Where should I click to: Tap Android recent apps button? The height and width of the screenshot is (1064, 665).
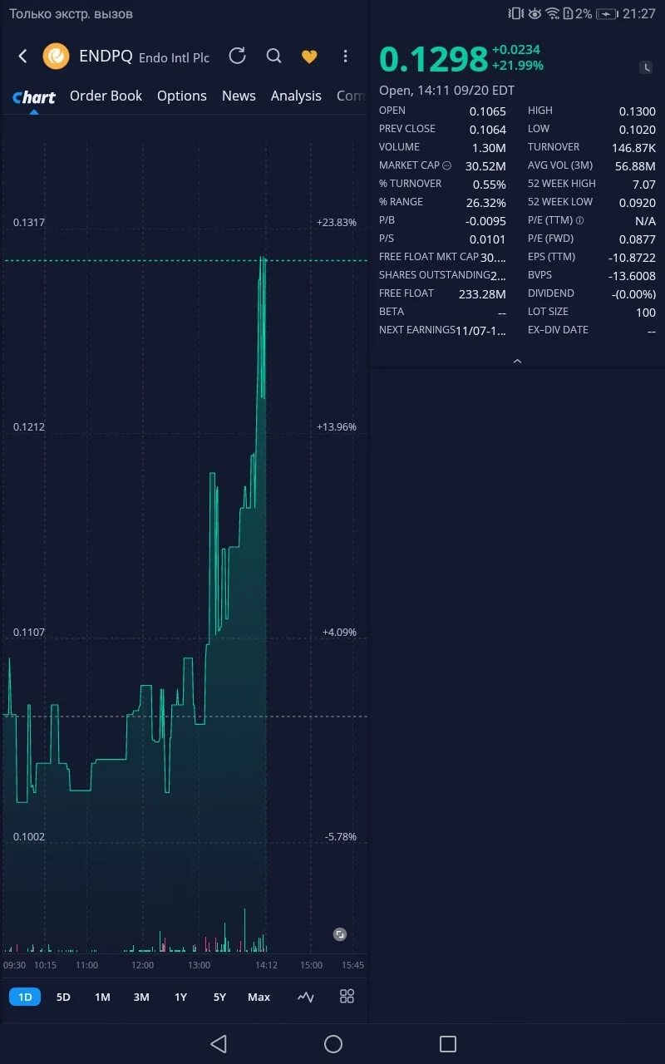pos(448,1044)
